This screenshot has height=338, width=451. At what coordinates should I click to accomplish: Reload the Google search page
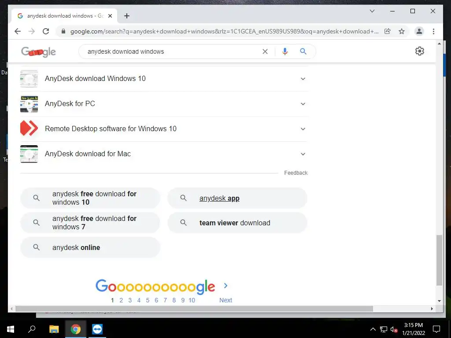click(46, 31)
